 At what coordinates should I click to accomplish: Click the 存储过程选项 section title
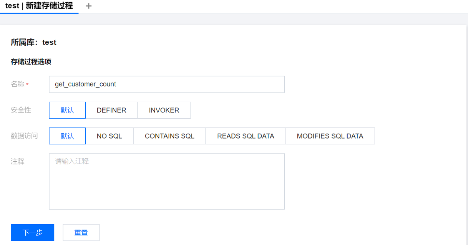(31, 62)
